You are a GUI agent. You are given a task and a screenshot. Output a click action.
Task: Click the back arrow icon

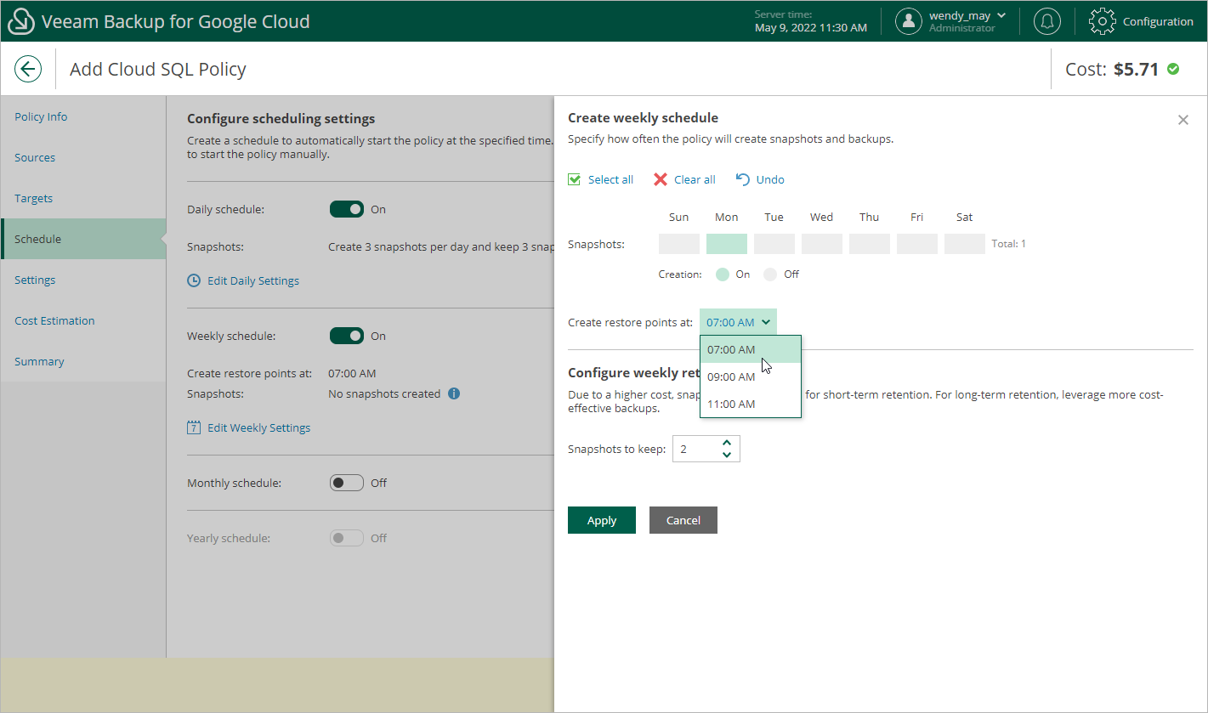[x=28, y=69]
